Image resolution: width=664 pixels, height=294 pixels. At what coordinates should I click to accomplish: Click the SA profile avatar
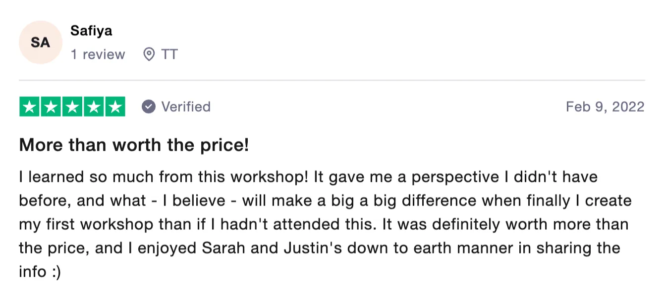tap(40, 42)
